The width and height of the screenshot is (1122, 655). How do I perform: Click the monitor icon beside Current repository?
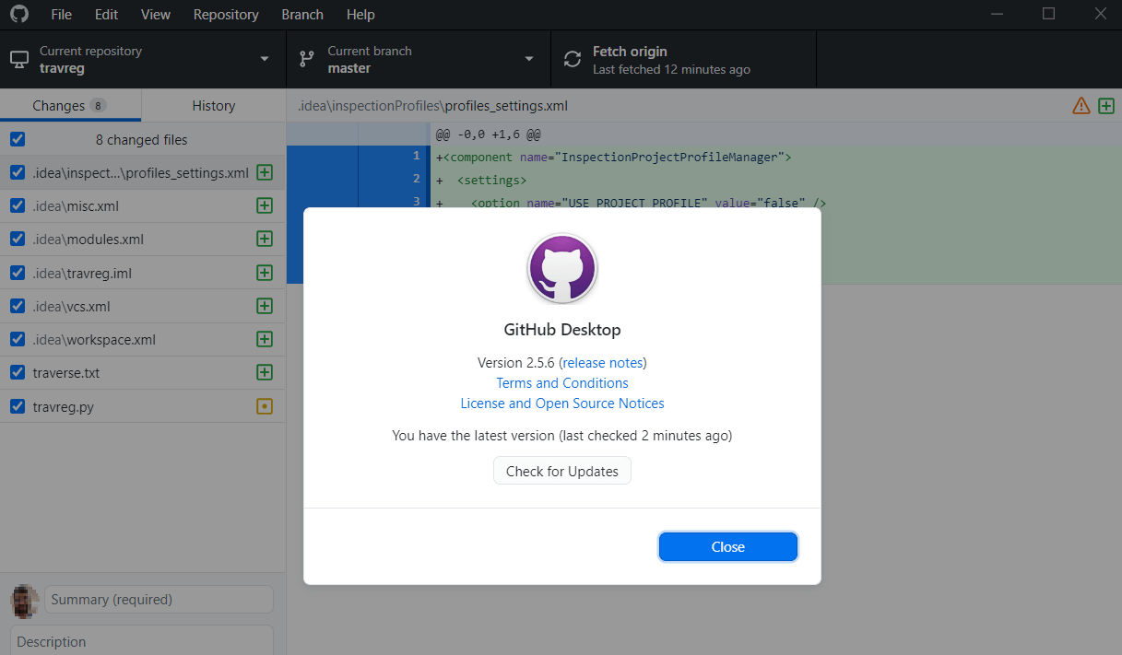(19, 59)
